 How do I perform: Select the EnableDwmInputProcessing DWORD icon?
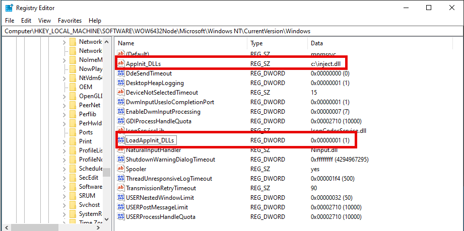pyautogui.click(x=121, y=112)
